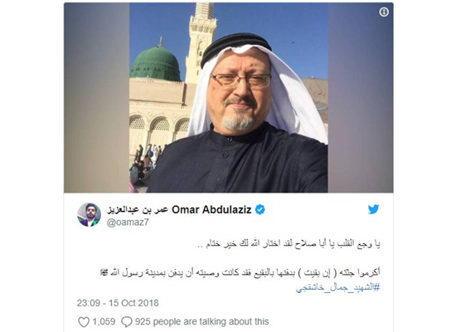Open 925 people are talking about this
Screen dimensions: 456x332
pos(201,322)
